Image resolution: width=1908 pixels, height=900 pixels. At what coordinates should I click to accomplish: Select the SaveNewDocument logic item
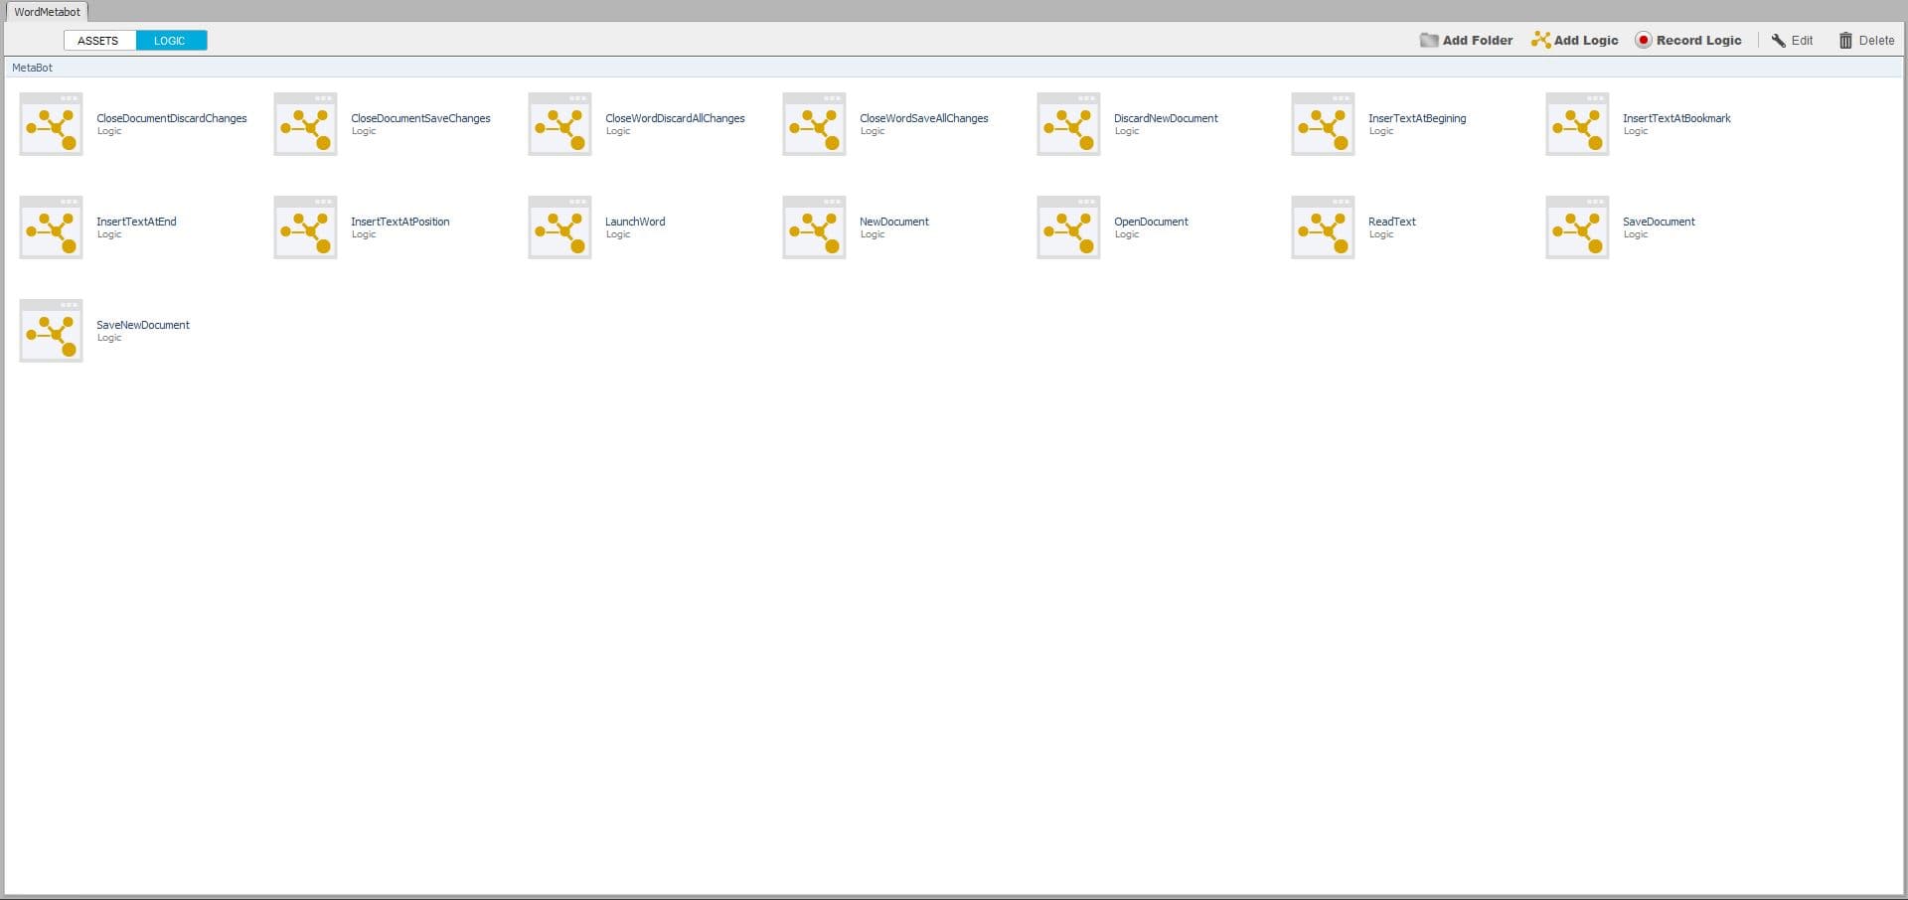[51, 331]
